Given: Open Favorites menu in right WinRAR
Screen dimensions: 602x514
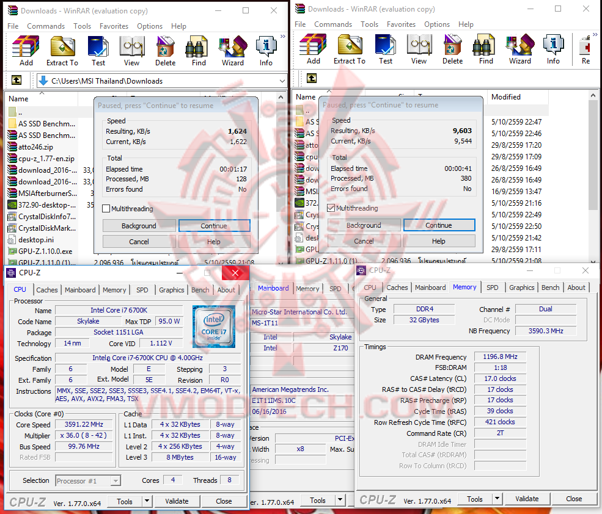Looking at the screenshot, I should point(401,24).
